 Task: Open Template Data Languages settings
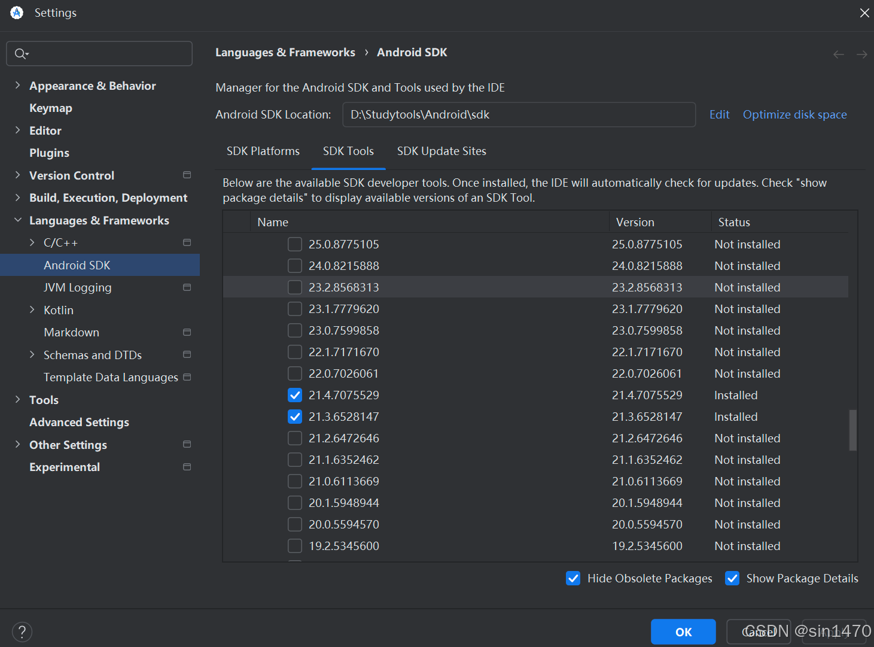point(111,378)
